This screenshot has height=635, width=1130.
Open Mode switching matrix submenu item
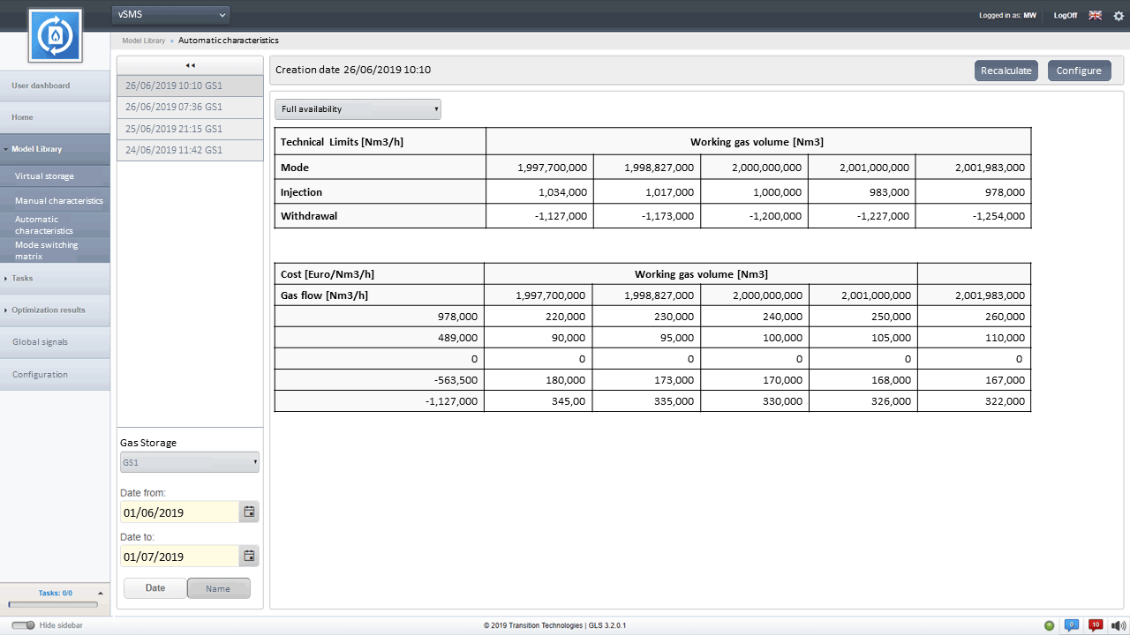tap(55, 250)
